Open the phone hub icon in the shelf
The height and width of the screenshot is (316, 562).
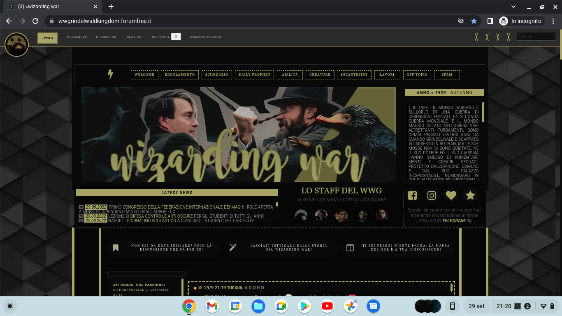point(453,306)
